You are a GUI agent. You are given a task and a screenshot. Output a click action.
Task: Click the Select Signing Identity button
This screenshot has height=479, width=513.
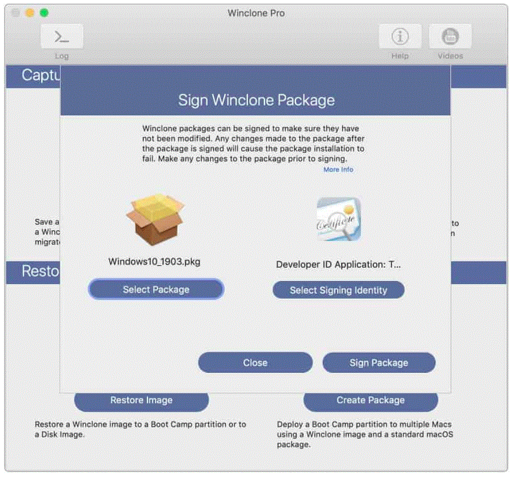(338, 290)
